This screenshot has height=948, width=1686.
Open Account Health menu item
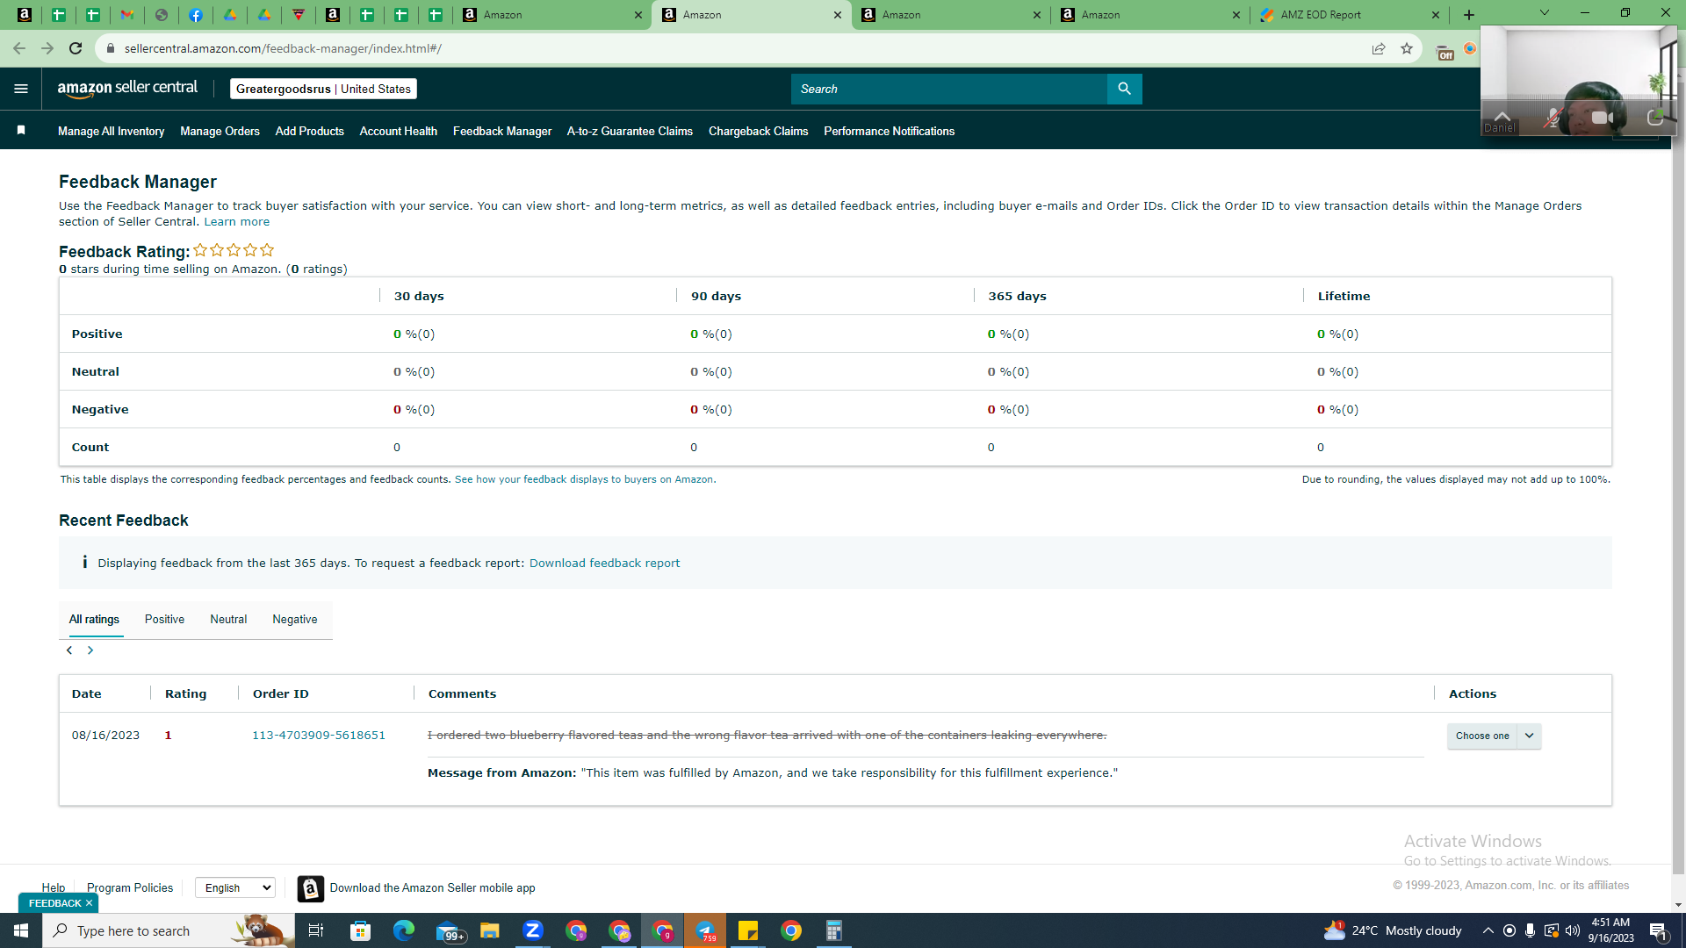tap(399, 131)
